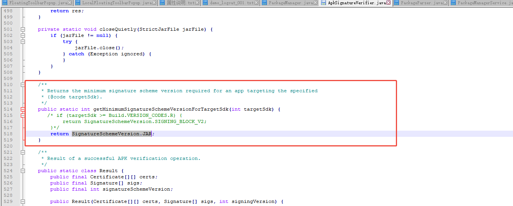Close the ApkSignatureVerifier.java tab
Viewport: 513px width, 206px height.
click(x=389, y=3)
